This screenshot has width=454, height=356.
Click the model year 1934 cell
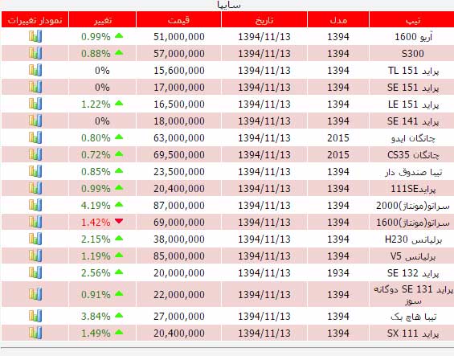click(338, 273)
